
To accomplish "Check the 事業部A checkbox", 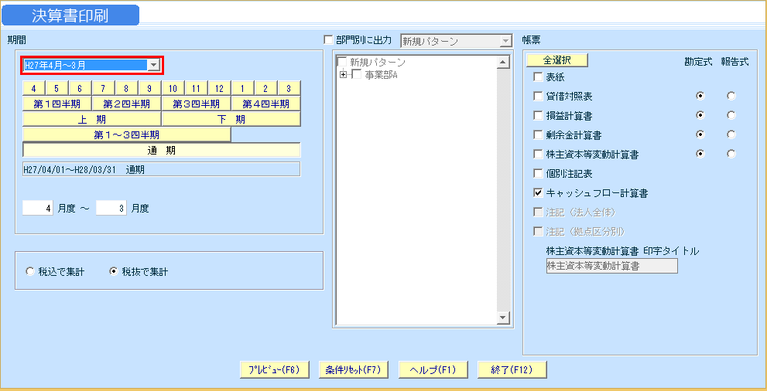I will [x=356, y=75].
